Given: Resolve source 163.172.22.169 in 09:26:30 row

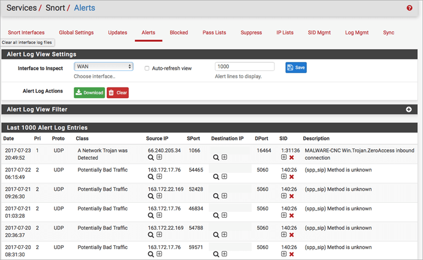Looking at the screenshot, I should tap(151, 197).
